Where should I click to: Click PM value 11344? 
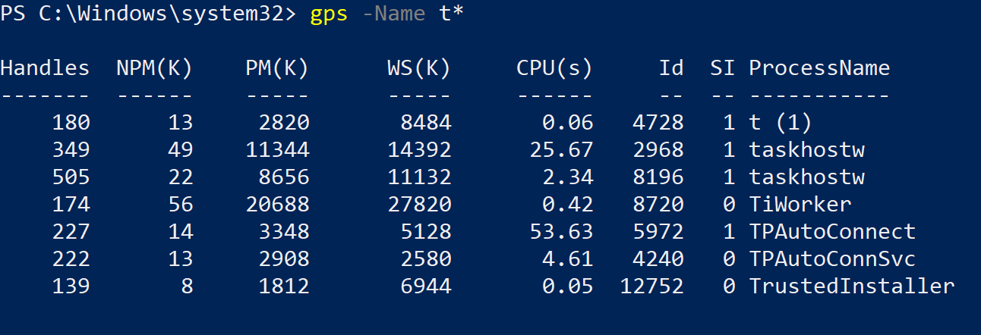point(277,150)
